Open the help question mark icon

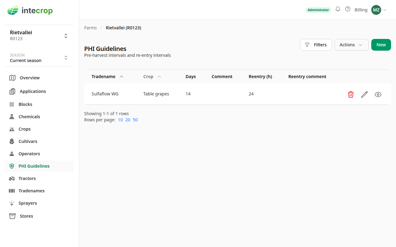tap(348, 9)
